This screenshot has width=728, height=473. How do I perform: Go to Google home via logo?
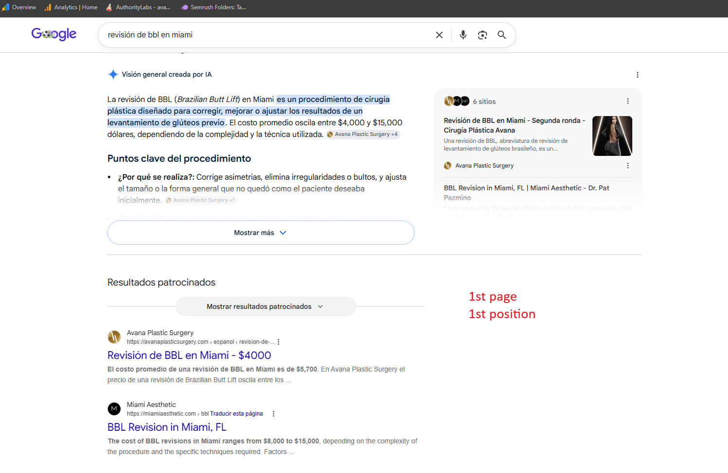(x=54, y=34)
